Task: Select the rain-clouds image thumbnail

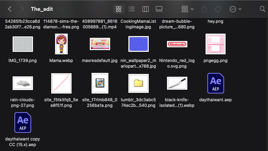Action: click(x=23, y=83)
